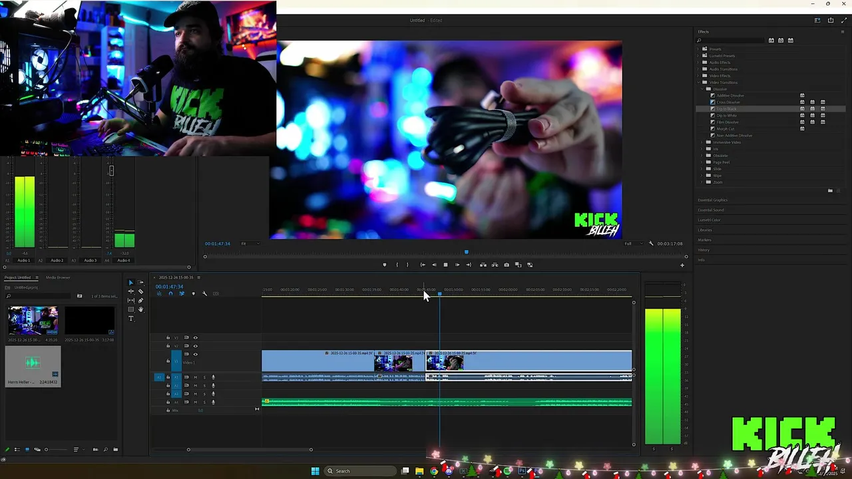
Task: Expand the Video Effects folder
Action: point(698,76)
